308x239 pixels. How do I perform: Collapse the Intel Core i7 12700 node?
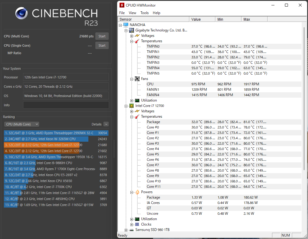click(126, 106)
